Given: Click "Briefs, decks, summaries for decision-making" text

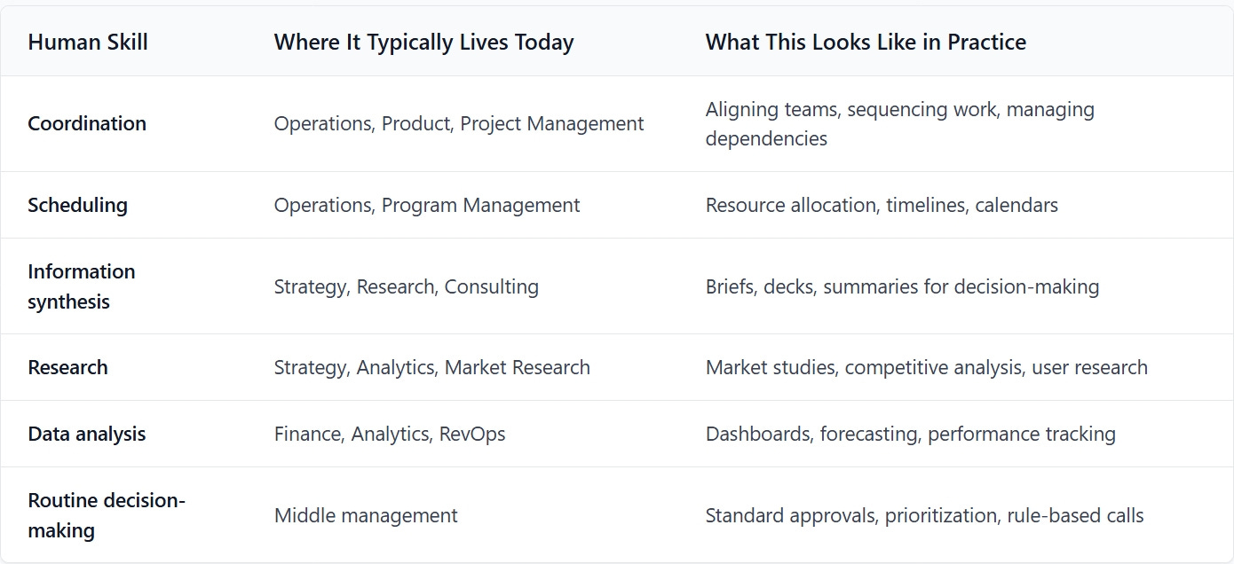Looking at the screenshot, I should [x=902, y=286].
